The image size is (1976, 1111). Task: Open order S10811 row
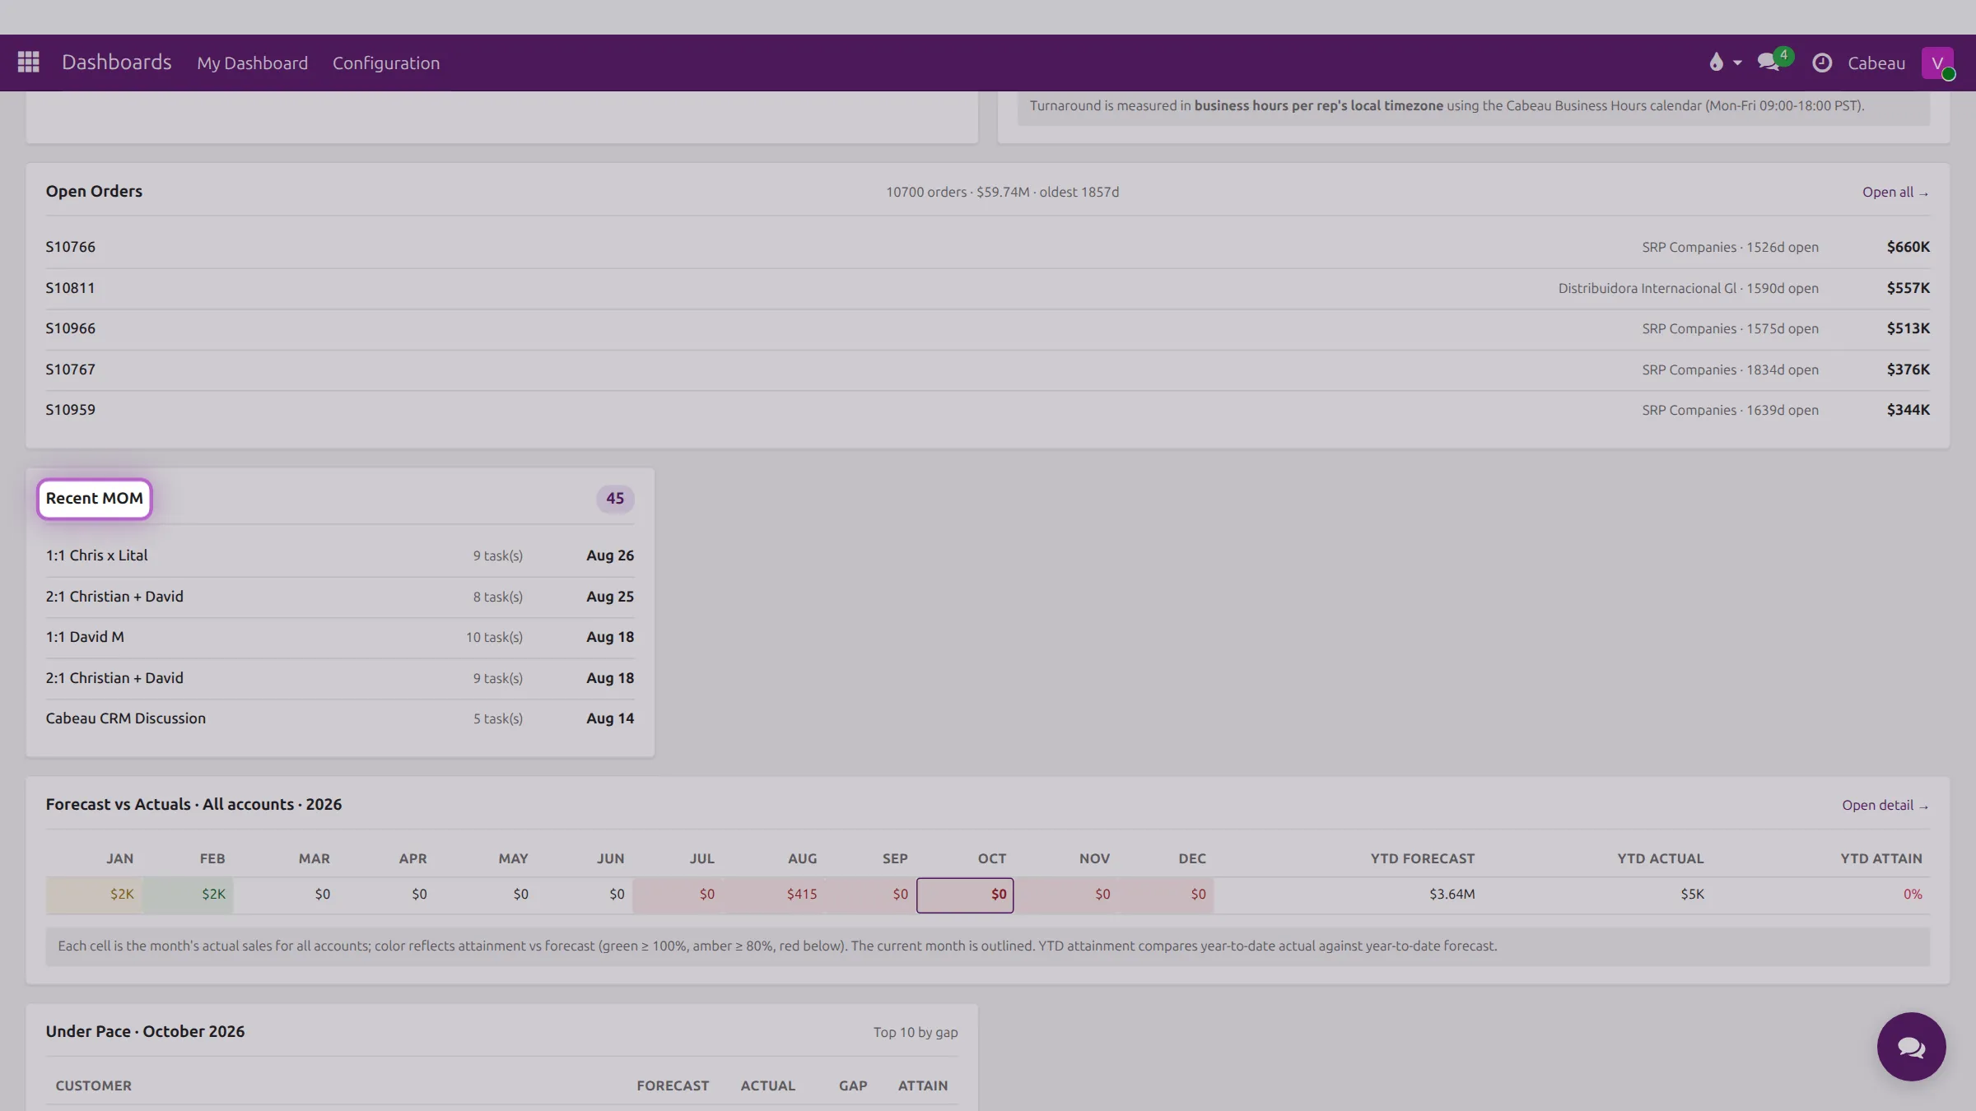[x=987, y=288]
